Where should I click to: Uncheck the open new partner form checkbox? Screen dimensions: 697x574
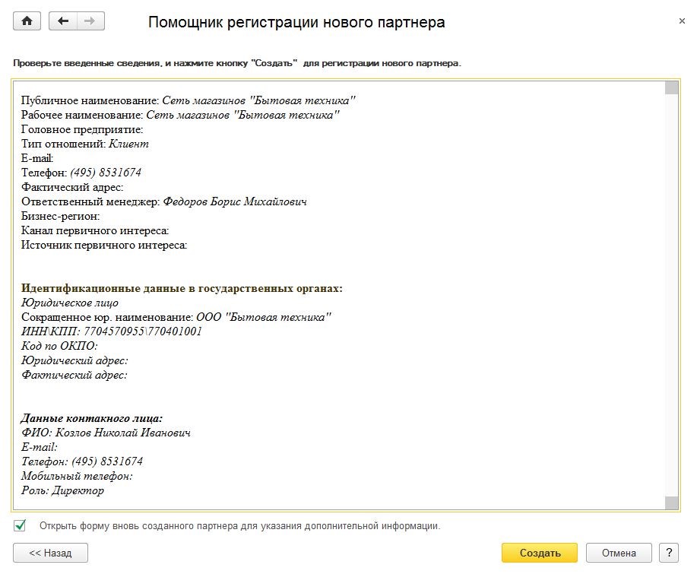20,525
